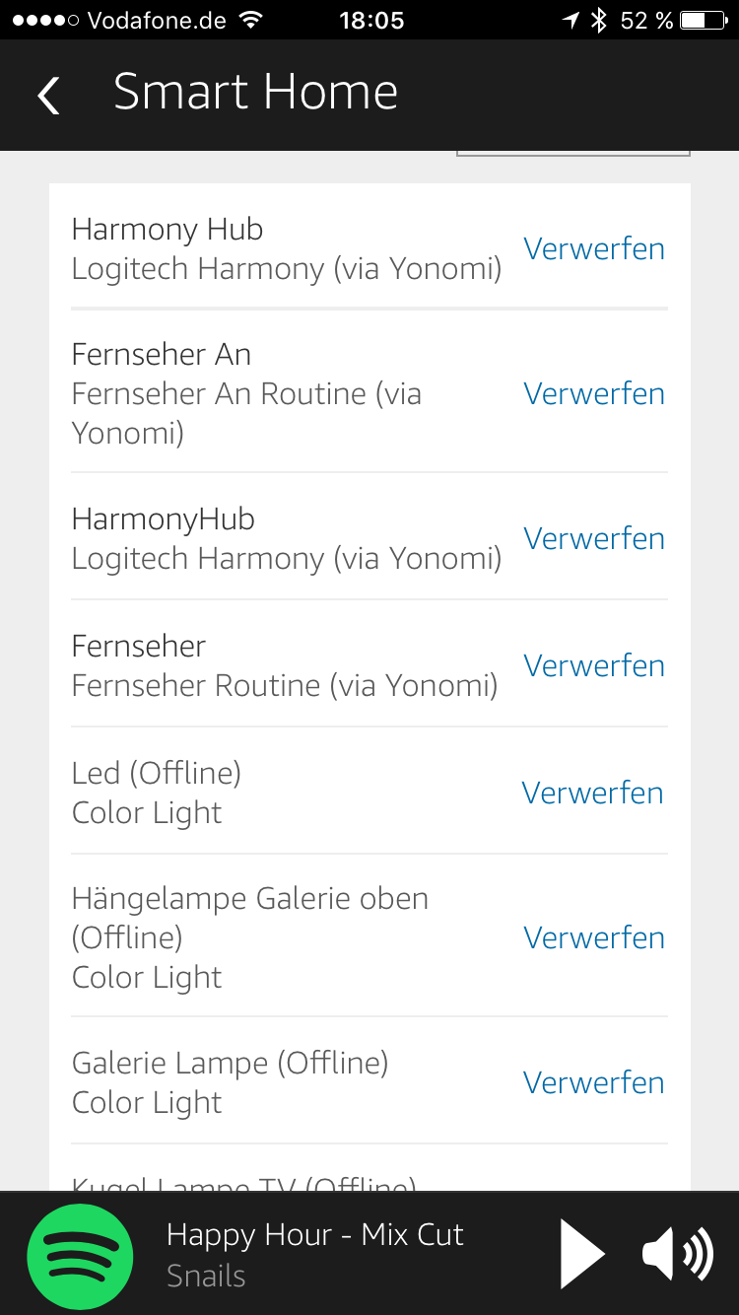
Task: Tap the volume speaker icon
Action: coord(677,1255)
